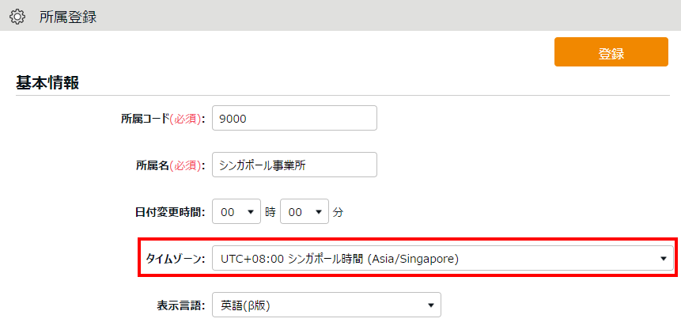Click the タイムゾーン label text
The width and height of the screenshot is (681, 330).
pos(175,259)
